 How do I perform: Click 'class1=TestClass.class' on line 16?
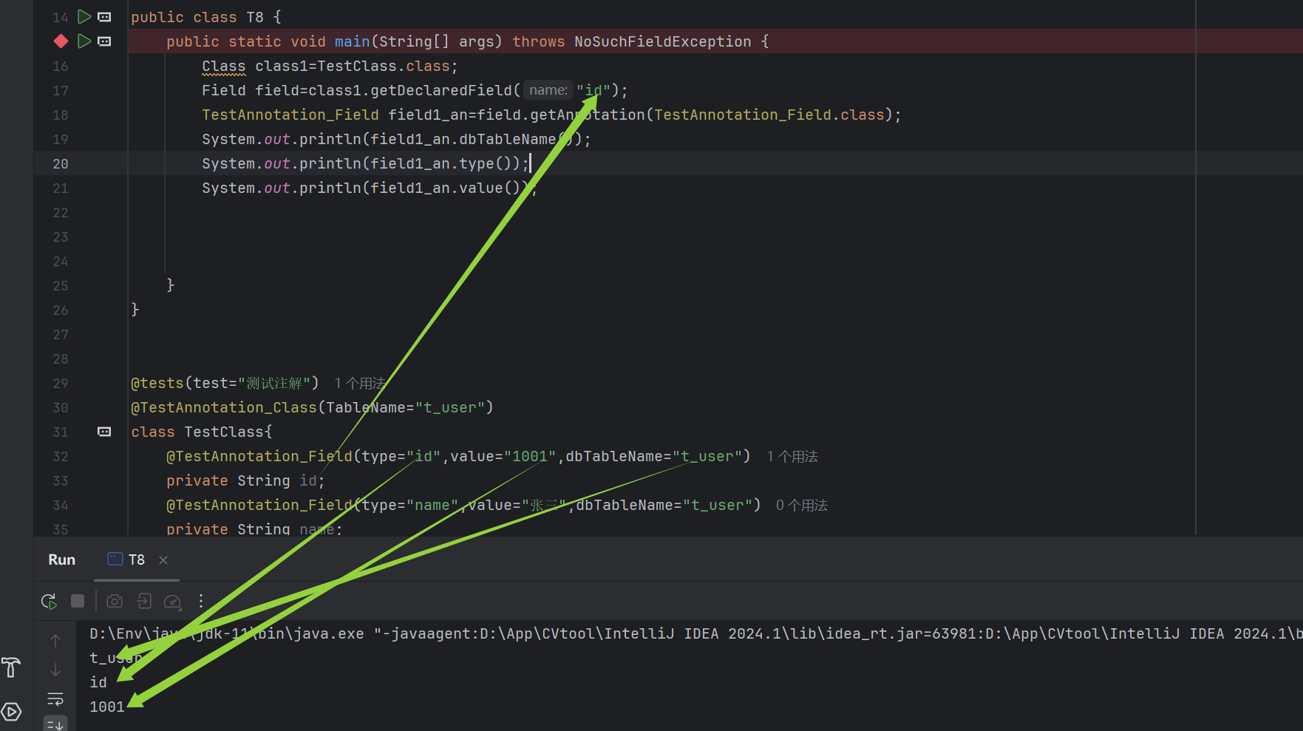point(353,66)
